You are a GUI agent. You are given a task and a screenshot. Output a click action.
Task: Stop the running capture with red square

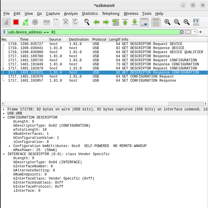click(16, 22)
